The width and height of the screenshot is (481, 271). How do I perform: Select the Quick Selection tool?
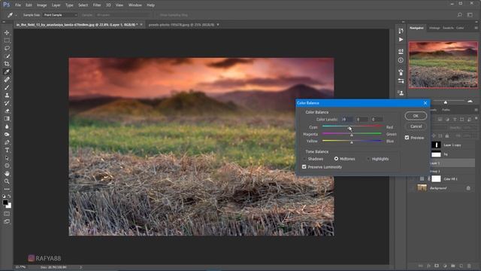7,56
